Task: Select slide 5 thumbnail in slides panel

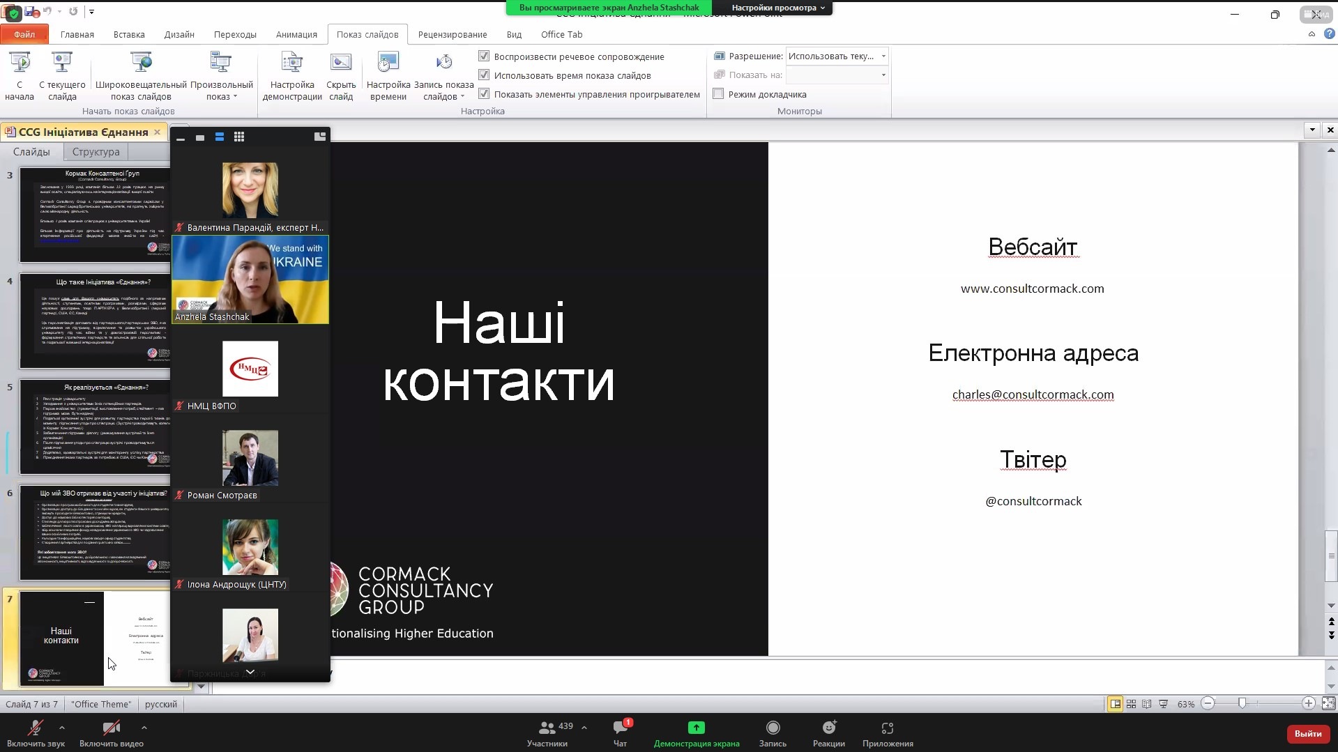Action: pos(95,427)
